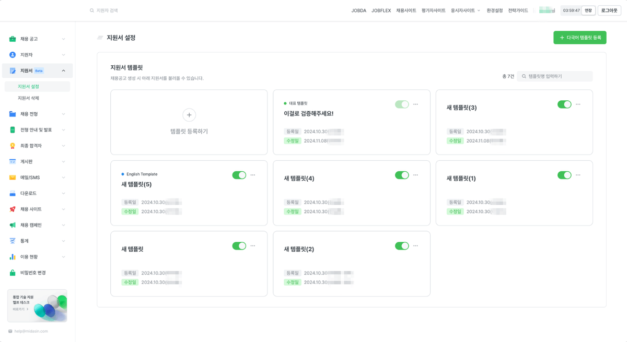The height and width of the screenshot is (342, 627).
Task: Click the 지원자 person icon in sidebar
Action: [13, 55]
